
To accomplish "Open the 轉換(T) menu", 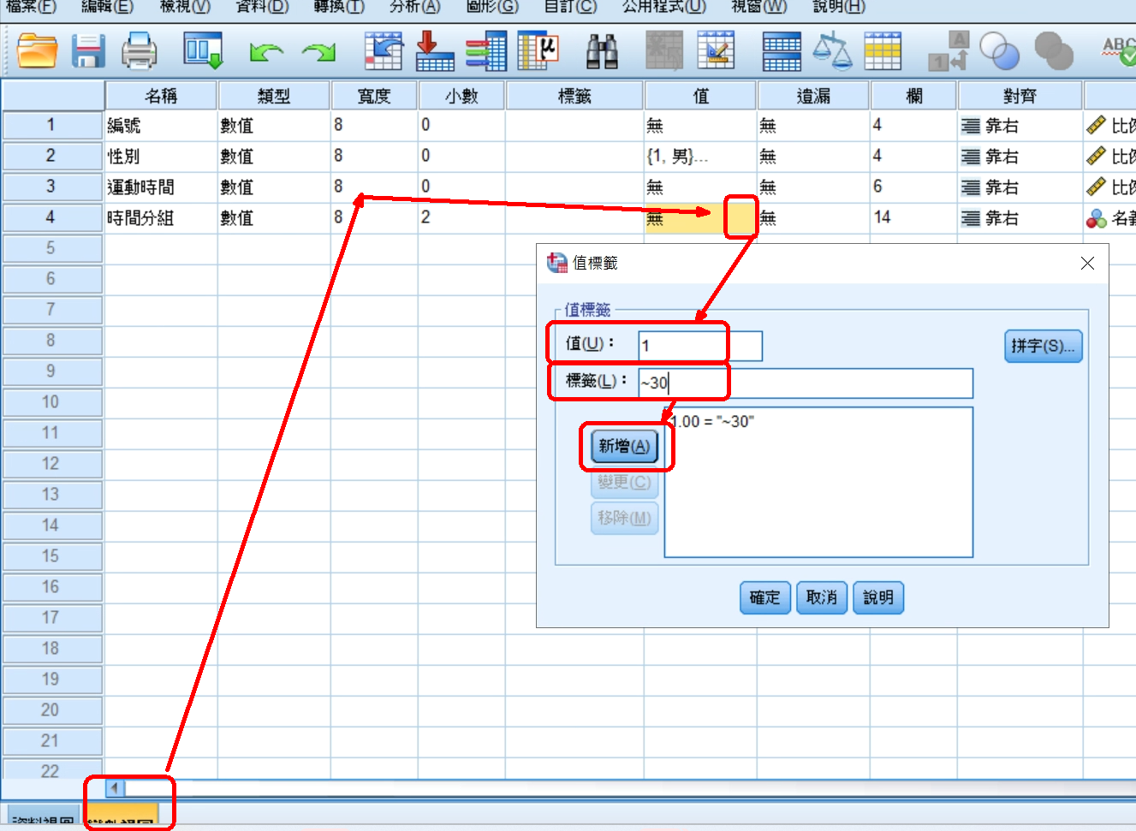I will click(339, 7).
